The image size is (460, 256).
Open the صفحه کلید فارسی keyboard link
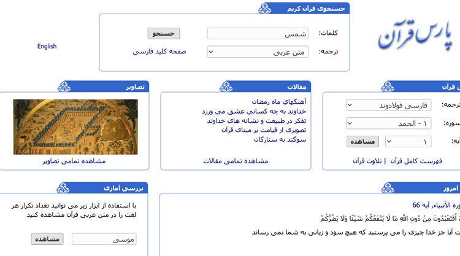point(159,52)
